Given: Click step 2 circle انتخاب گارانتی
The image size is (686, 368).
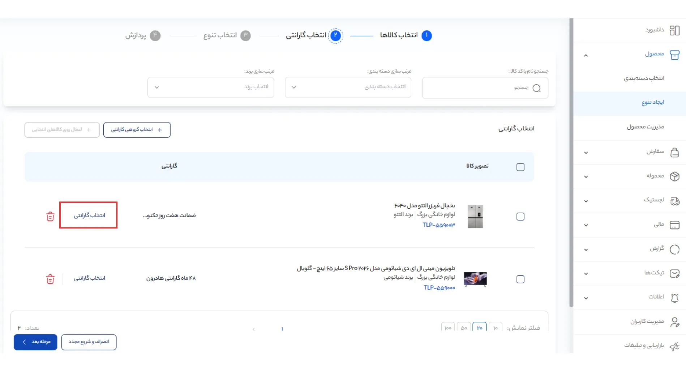Looking at the screenshot, I should click(335, 35).
